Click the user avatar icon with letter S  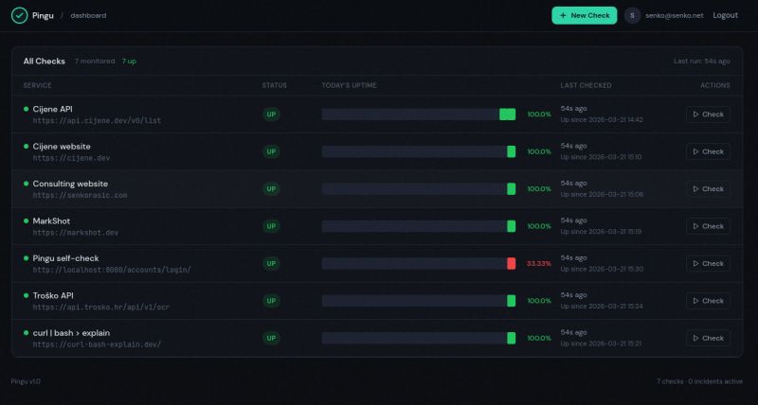tap(632, 15)
